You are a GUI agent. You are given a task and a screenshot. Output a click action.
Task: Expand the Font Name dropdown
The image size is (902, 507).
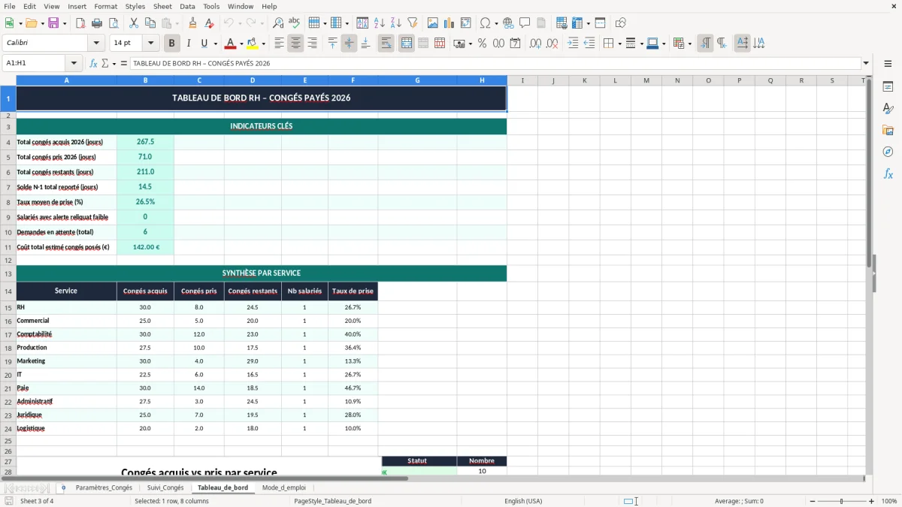point(96,44)
